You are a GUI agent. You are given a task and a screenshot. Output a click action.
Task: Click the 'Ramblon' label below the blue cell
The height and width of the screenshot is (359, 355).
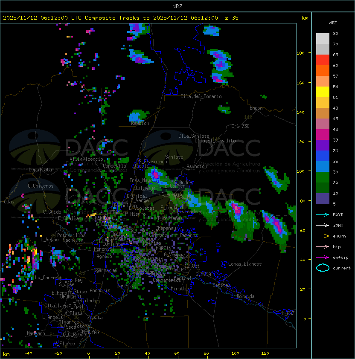tap(140, 123)
